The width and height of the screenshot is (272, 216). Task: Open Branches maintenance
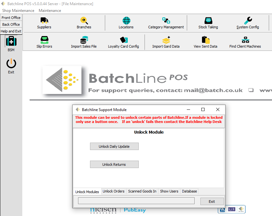coord(84,23)
